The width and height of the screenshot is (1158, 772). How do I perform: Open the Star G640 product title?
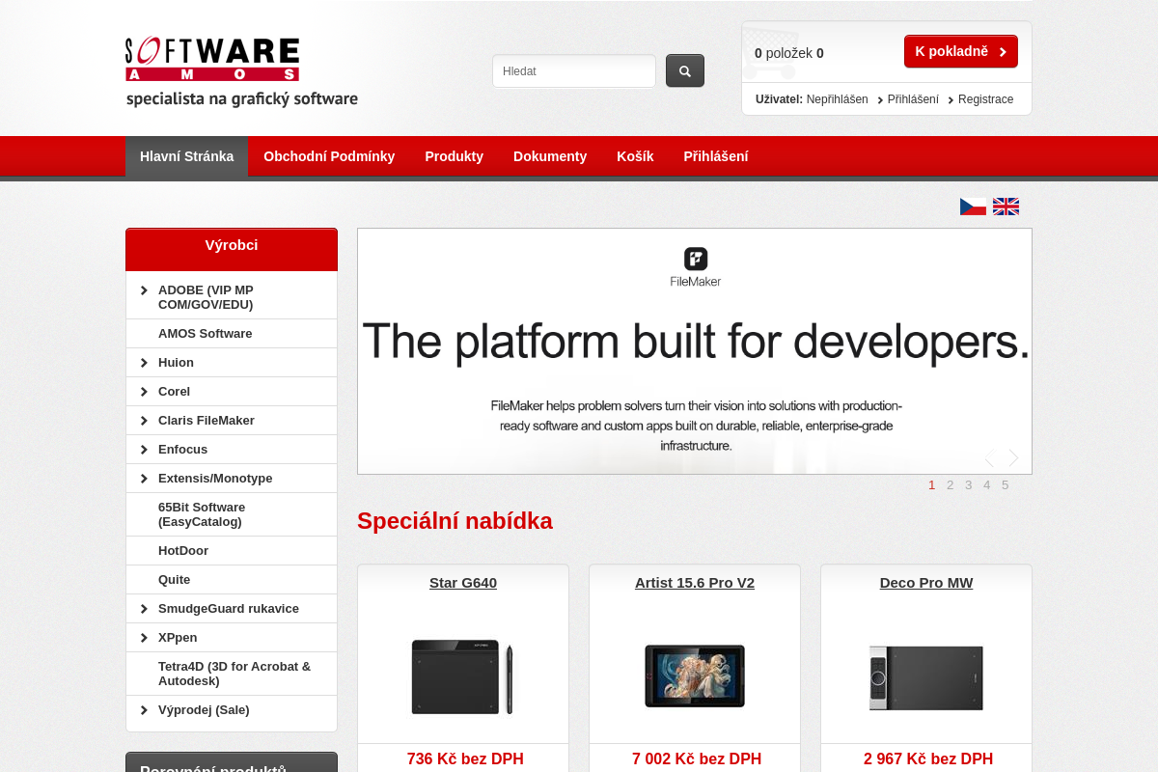click(463, 583)
